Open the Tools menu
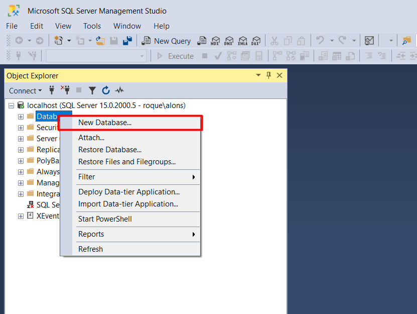This screenshot has height=314, width=417. coord(92,26)
